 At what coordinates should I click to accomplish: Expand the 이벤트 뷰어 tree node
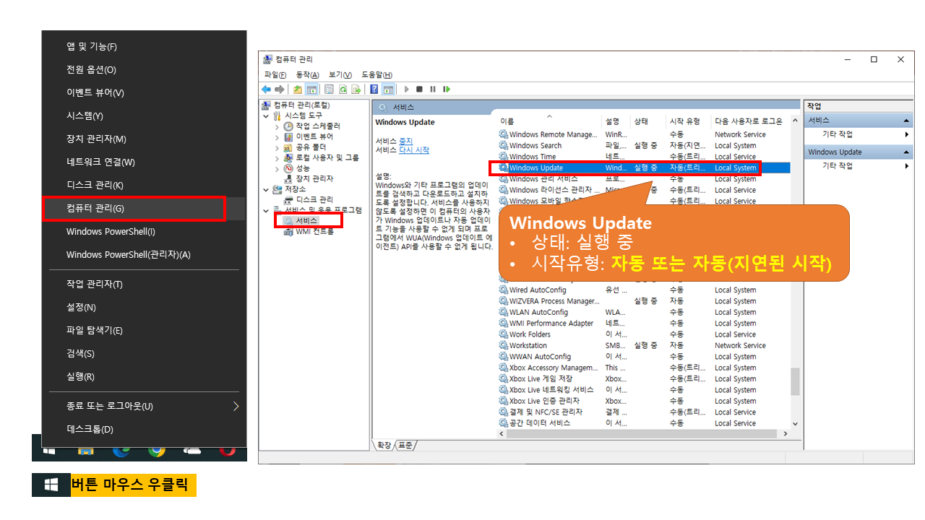coord(277,136)
